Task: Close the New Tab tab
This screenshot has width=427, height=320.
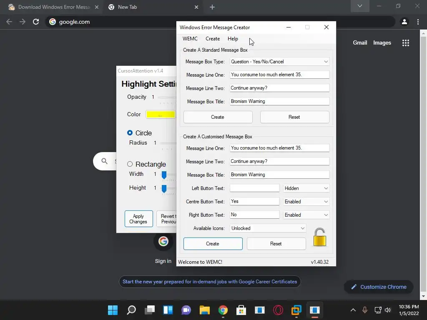Action: coord(196,7)
